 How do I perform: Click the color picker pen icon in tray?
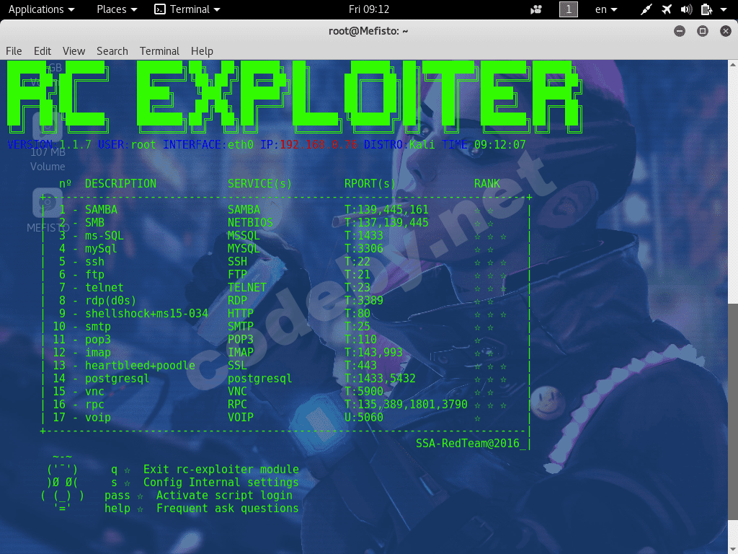click(646, 9)
